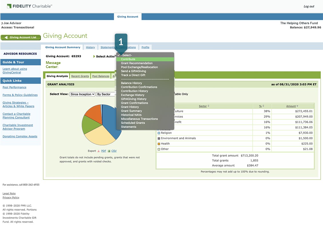
Task: Click the orange slice of pie chart
Action: click(x=94, y=113)
